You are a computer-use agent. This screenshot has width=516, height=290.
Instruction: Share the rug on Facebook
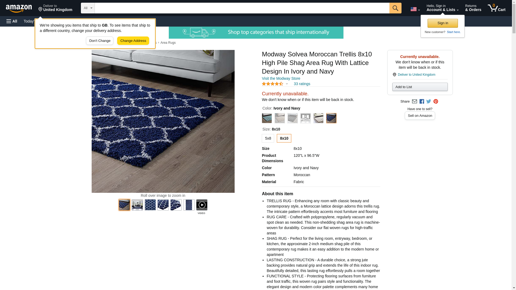pos(422,102)
